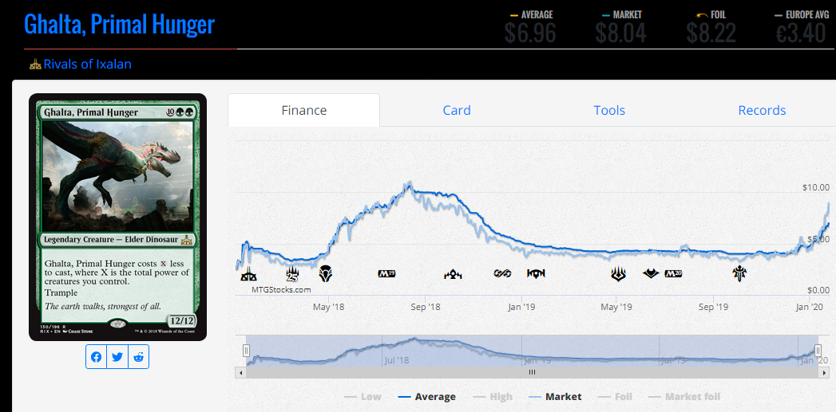This screenshot has height=412, width=836.
Task: Click the navigator scrollbar left arrow
Action: [240, 373]
